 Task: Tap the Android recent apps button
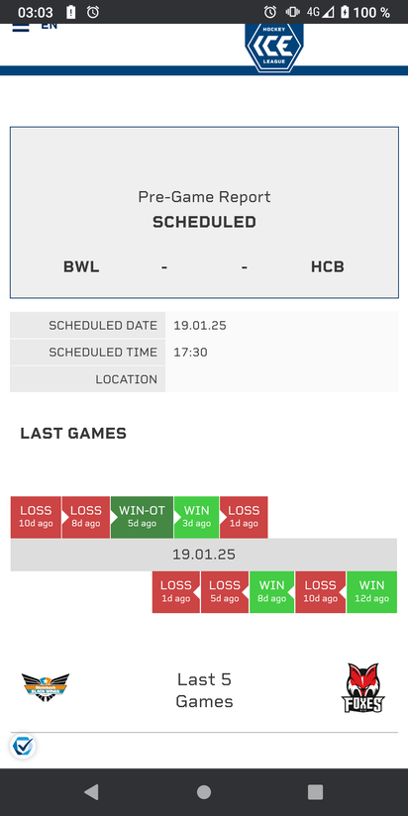click(315, 791)
